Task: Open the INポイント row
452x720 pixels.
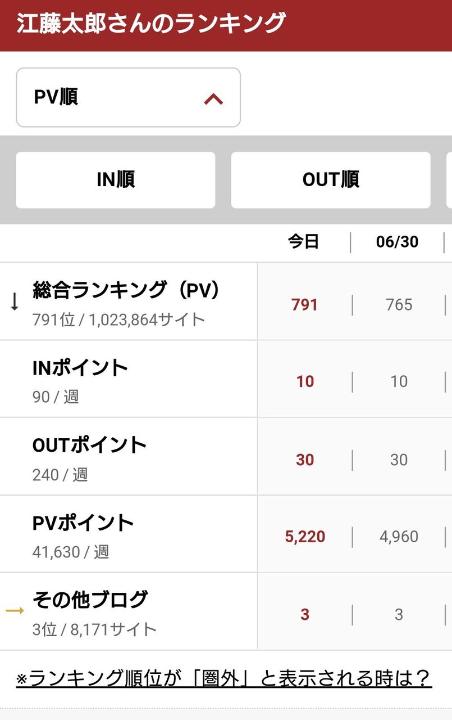Action: tap(129, 379)
